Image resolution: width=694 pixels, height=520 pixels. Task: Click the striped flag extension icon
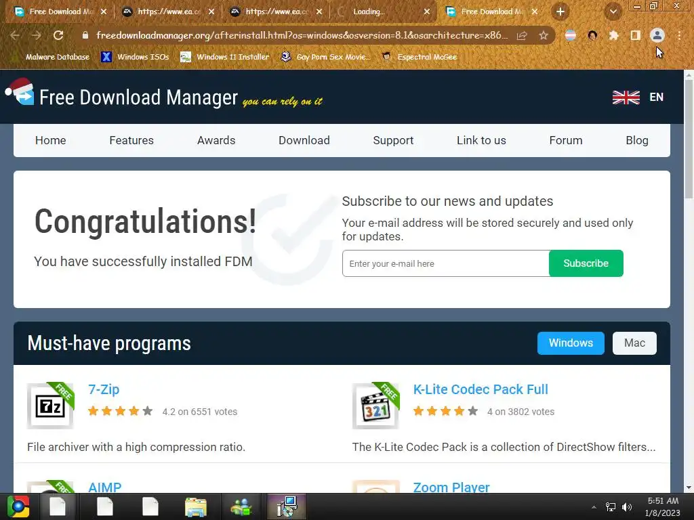click(x=571, y=35)
